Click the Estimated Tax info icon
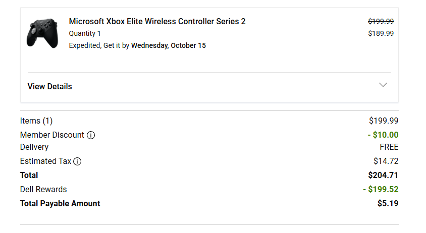The width and height of the screenshot is (426, 233). pos(77,161)
